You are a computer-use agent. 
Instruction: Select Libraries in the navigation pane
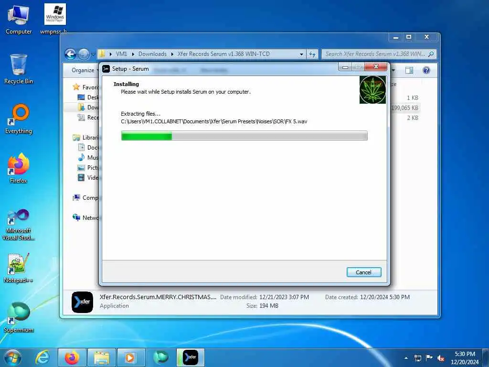pos(85,137)
